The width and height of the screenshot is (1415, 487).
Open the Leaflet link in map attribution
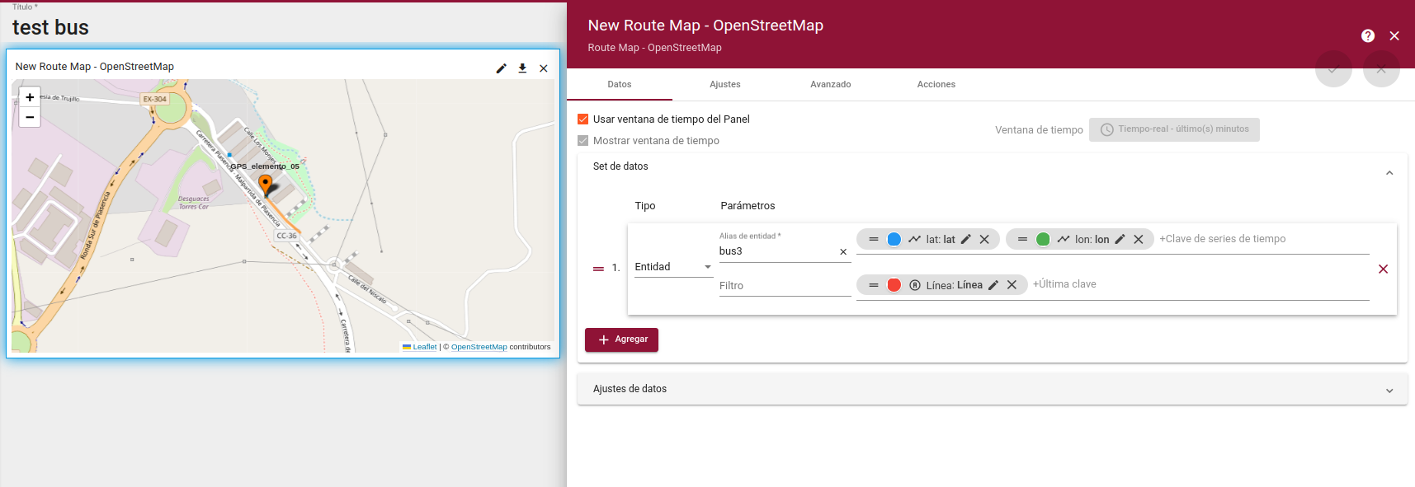point(425,347)
